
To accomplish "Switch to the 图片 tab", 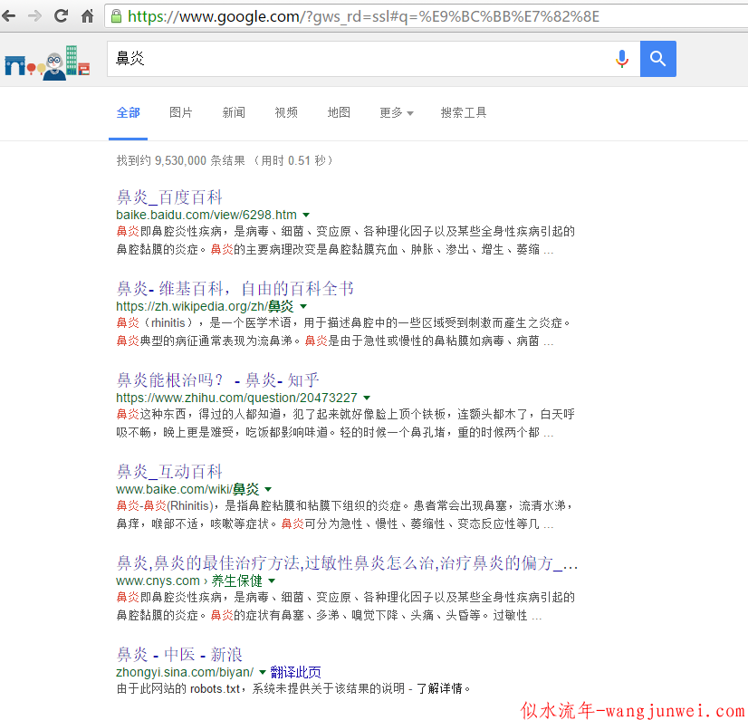I will tap(181, 112).
